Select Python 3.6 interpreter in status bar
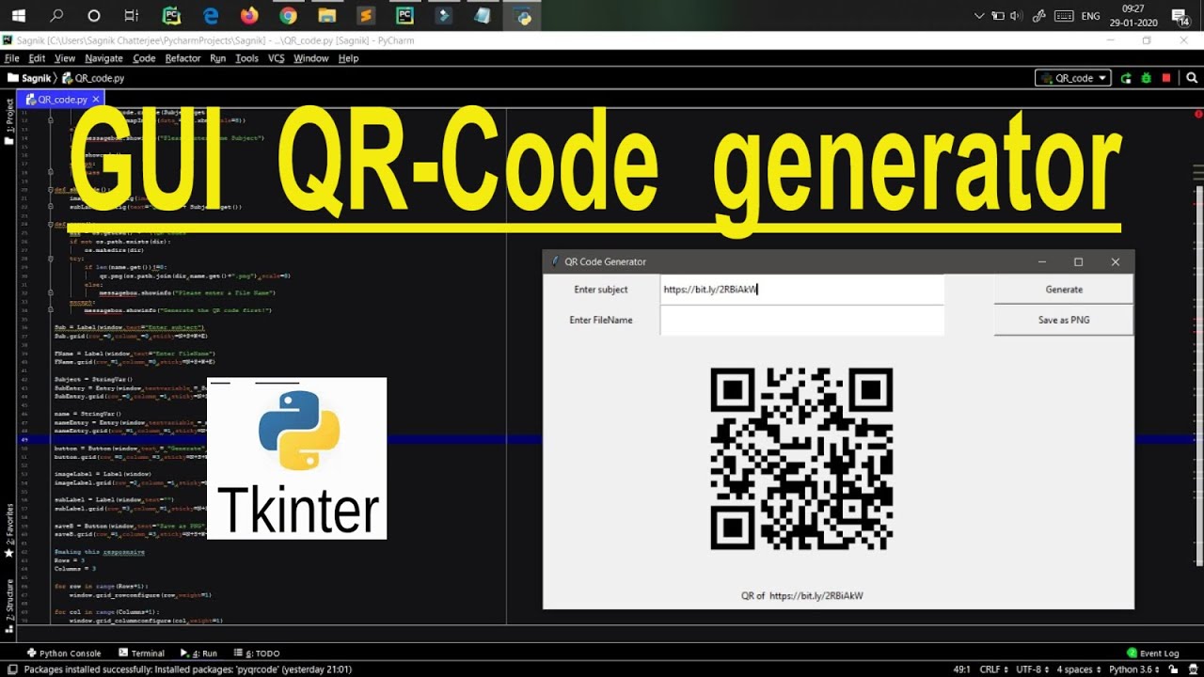The image size is (1204, 677). pos(1136,669)
